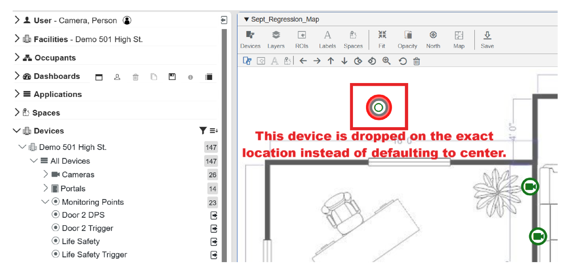Collapse the Monitoring Points node
This screenshot has height=270, width=575.
(45, 202)
